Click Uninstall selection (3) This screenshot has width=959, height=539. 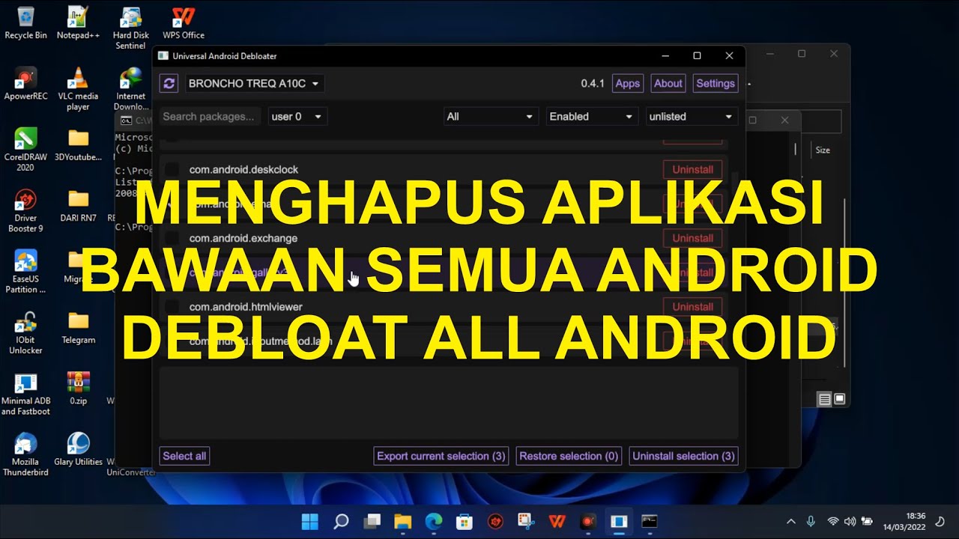(x=683, y=456)
